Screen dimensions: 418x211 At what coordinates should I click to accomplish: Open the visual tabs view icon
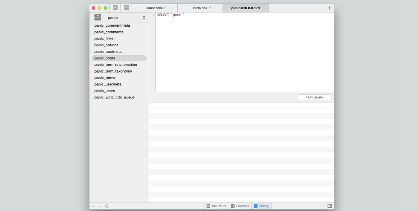(115, 8)
